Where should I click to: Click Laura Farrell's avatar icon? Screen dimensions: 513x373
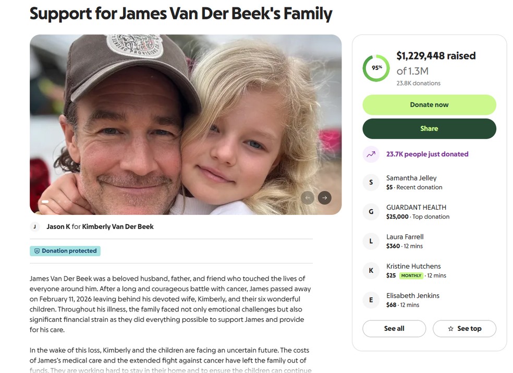[x=371, y=241]
